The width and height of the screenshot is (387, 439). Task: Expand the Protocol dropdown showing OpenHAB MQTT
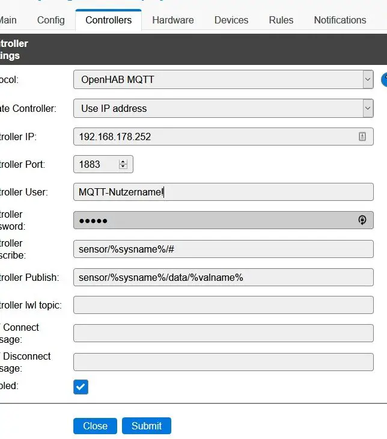point(224,79)
